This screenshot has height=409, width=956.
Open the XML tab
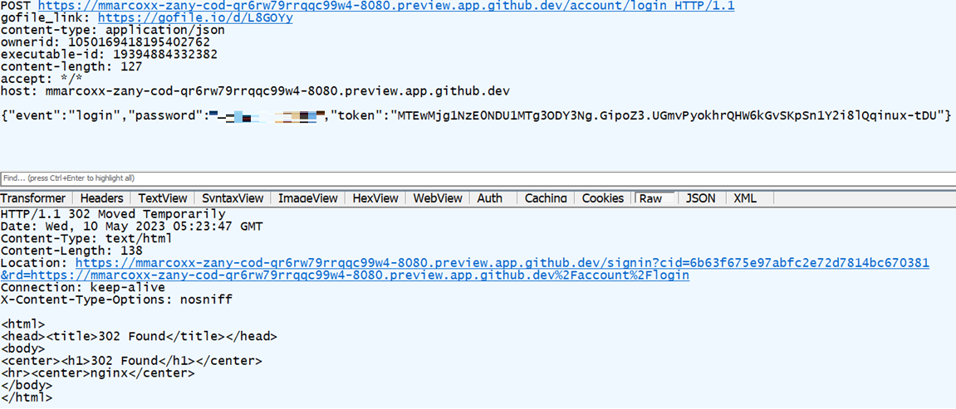coord(745,198)
